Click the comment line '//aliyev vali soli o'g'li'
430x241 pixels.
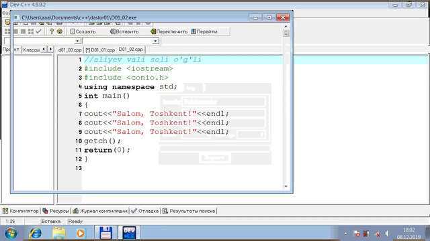(x=143, y=60)
